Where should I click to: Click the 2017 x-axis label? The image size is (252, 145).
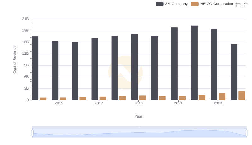pyautogui.click(x=99, y=103)
